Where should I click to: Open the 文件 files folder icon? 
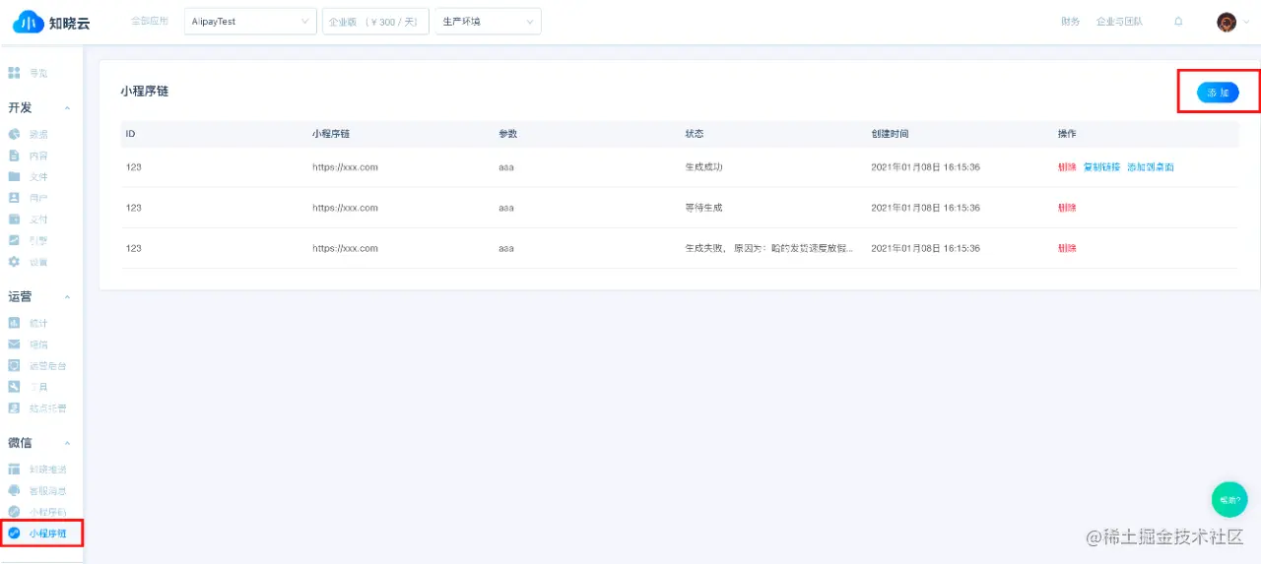14,177
